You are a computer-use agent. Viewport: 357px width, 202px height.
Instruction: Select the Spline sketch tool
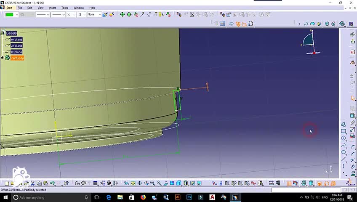click(x=344, y=145)
